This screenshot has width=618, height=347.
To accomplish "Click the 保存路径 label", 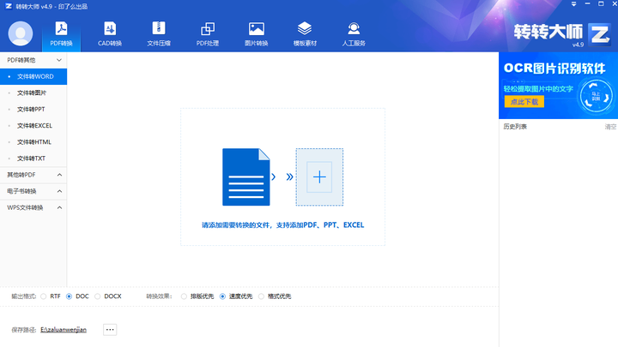I will (24, 330).
